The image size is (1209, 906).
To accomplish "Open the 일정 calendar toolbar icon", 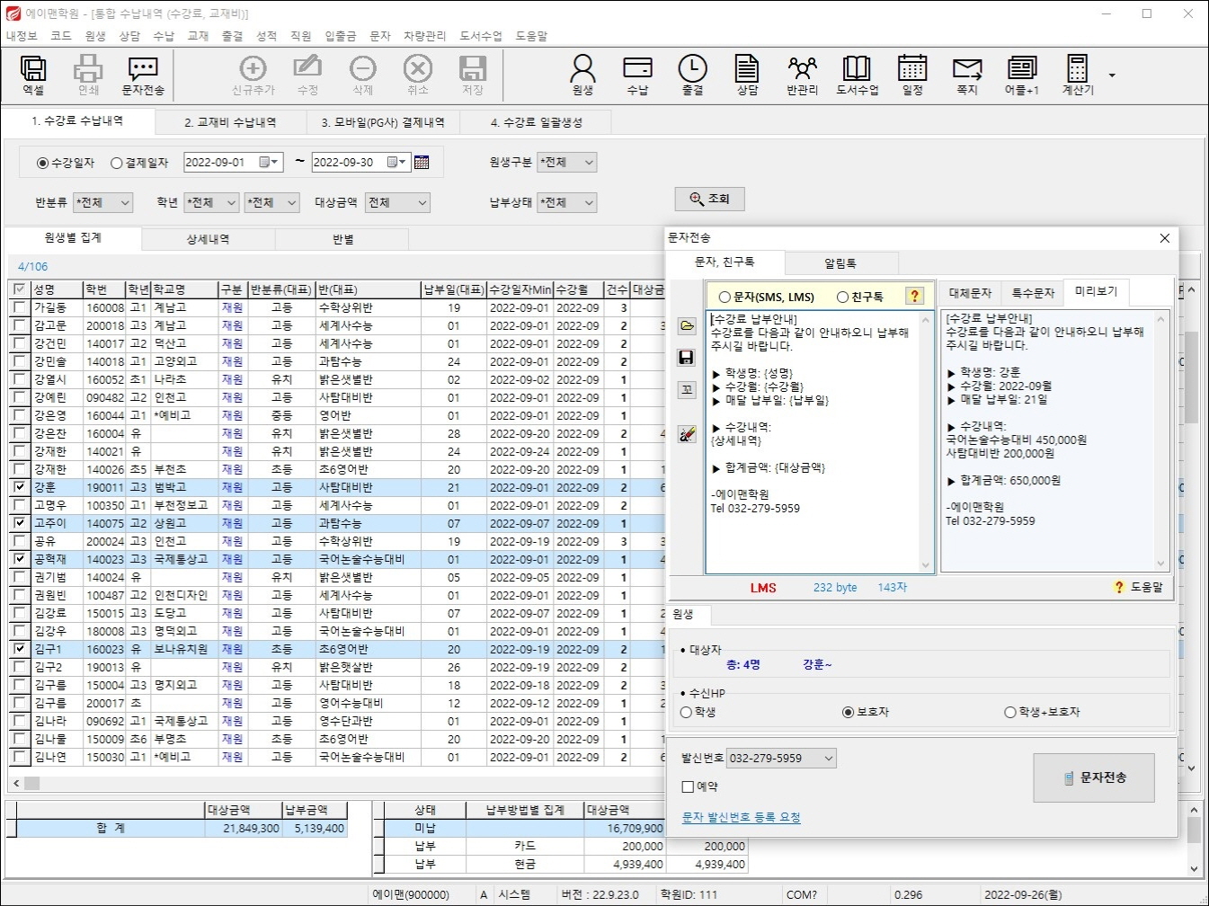I will tap(912, 75).
